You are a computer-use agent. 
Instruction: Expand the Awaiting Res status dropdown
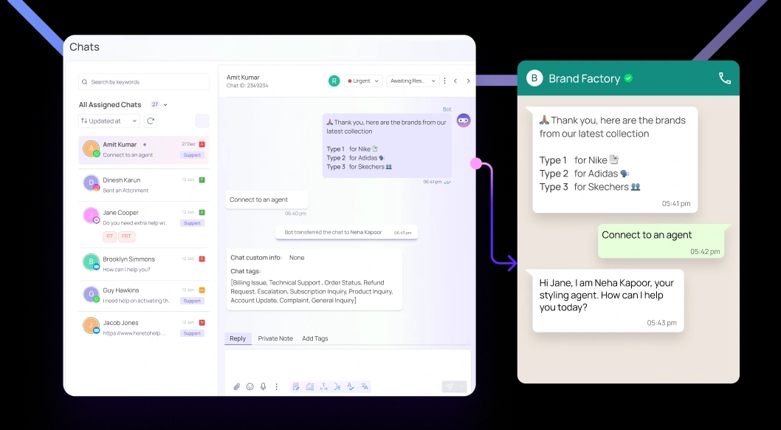coord(412,81)
